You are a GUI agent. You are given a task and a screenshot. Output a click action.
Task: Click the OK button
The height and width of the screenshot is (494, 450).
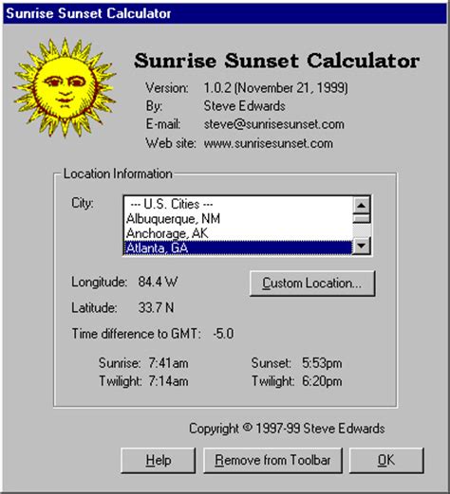point(386,460)
